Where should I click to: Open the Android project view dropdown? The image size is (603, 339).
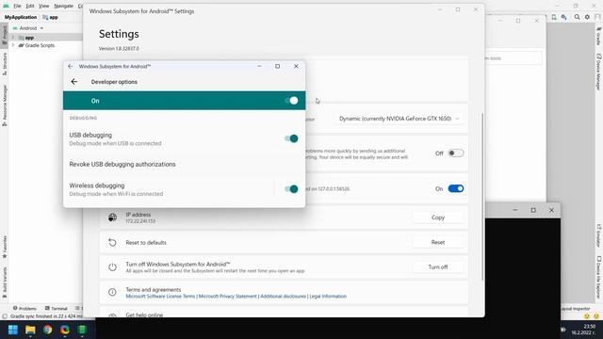click(28, 28)
